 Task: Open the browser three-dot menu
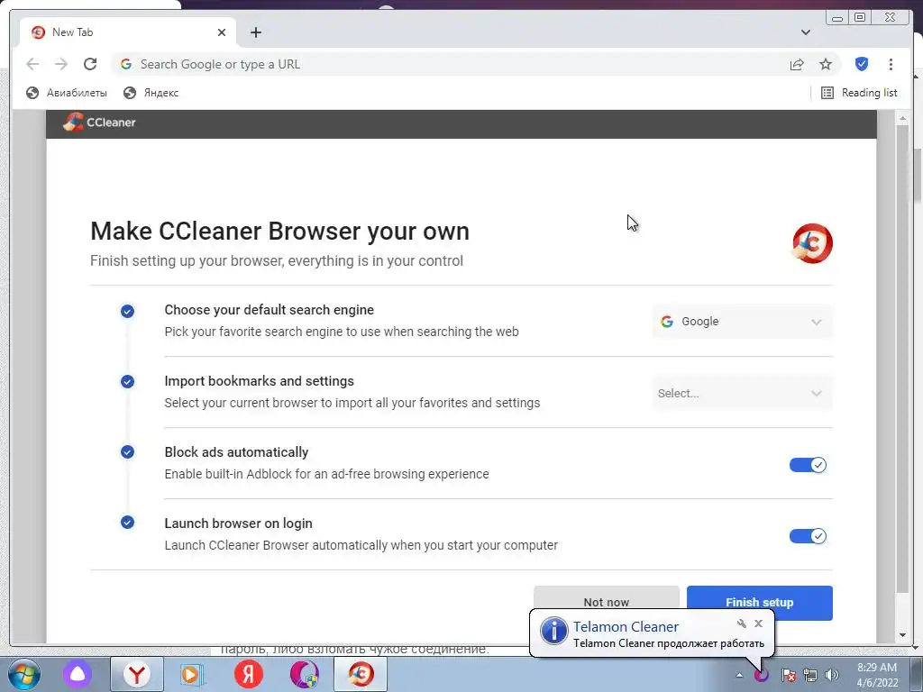(x=891, y=64)
